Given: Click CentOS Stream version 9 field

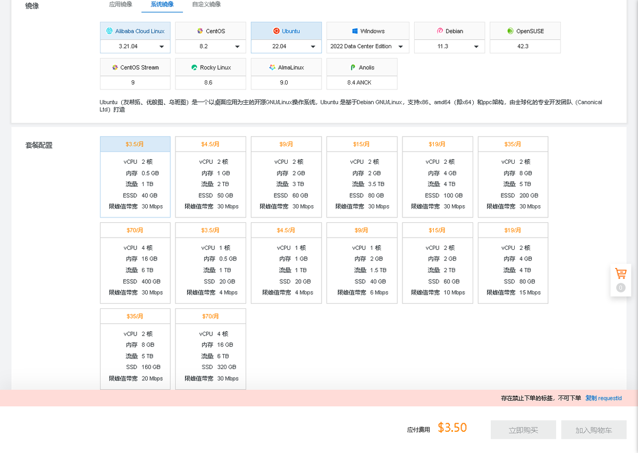Looking at the screenshot, I should [135, 82].
